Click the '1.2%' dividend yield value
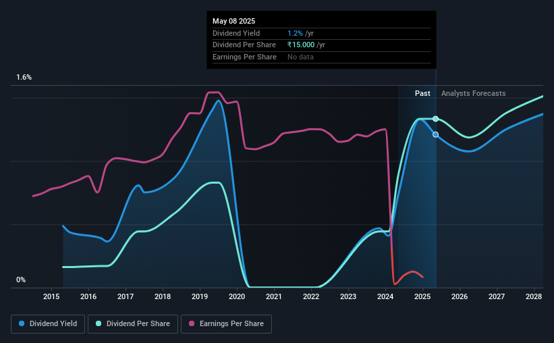The height and width of the screenshot is (343, 554). [x=295, y=33]
